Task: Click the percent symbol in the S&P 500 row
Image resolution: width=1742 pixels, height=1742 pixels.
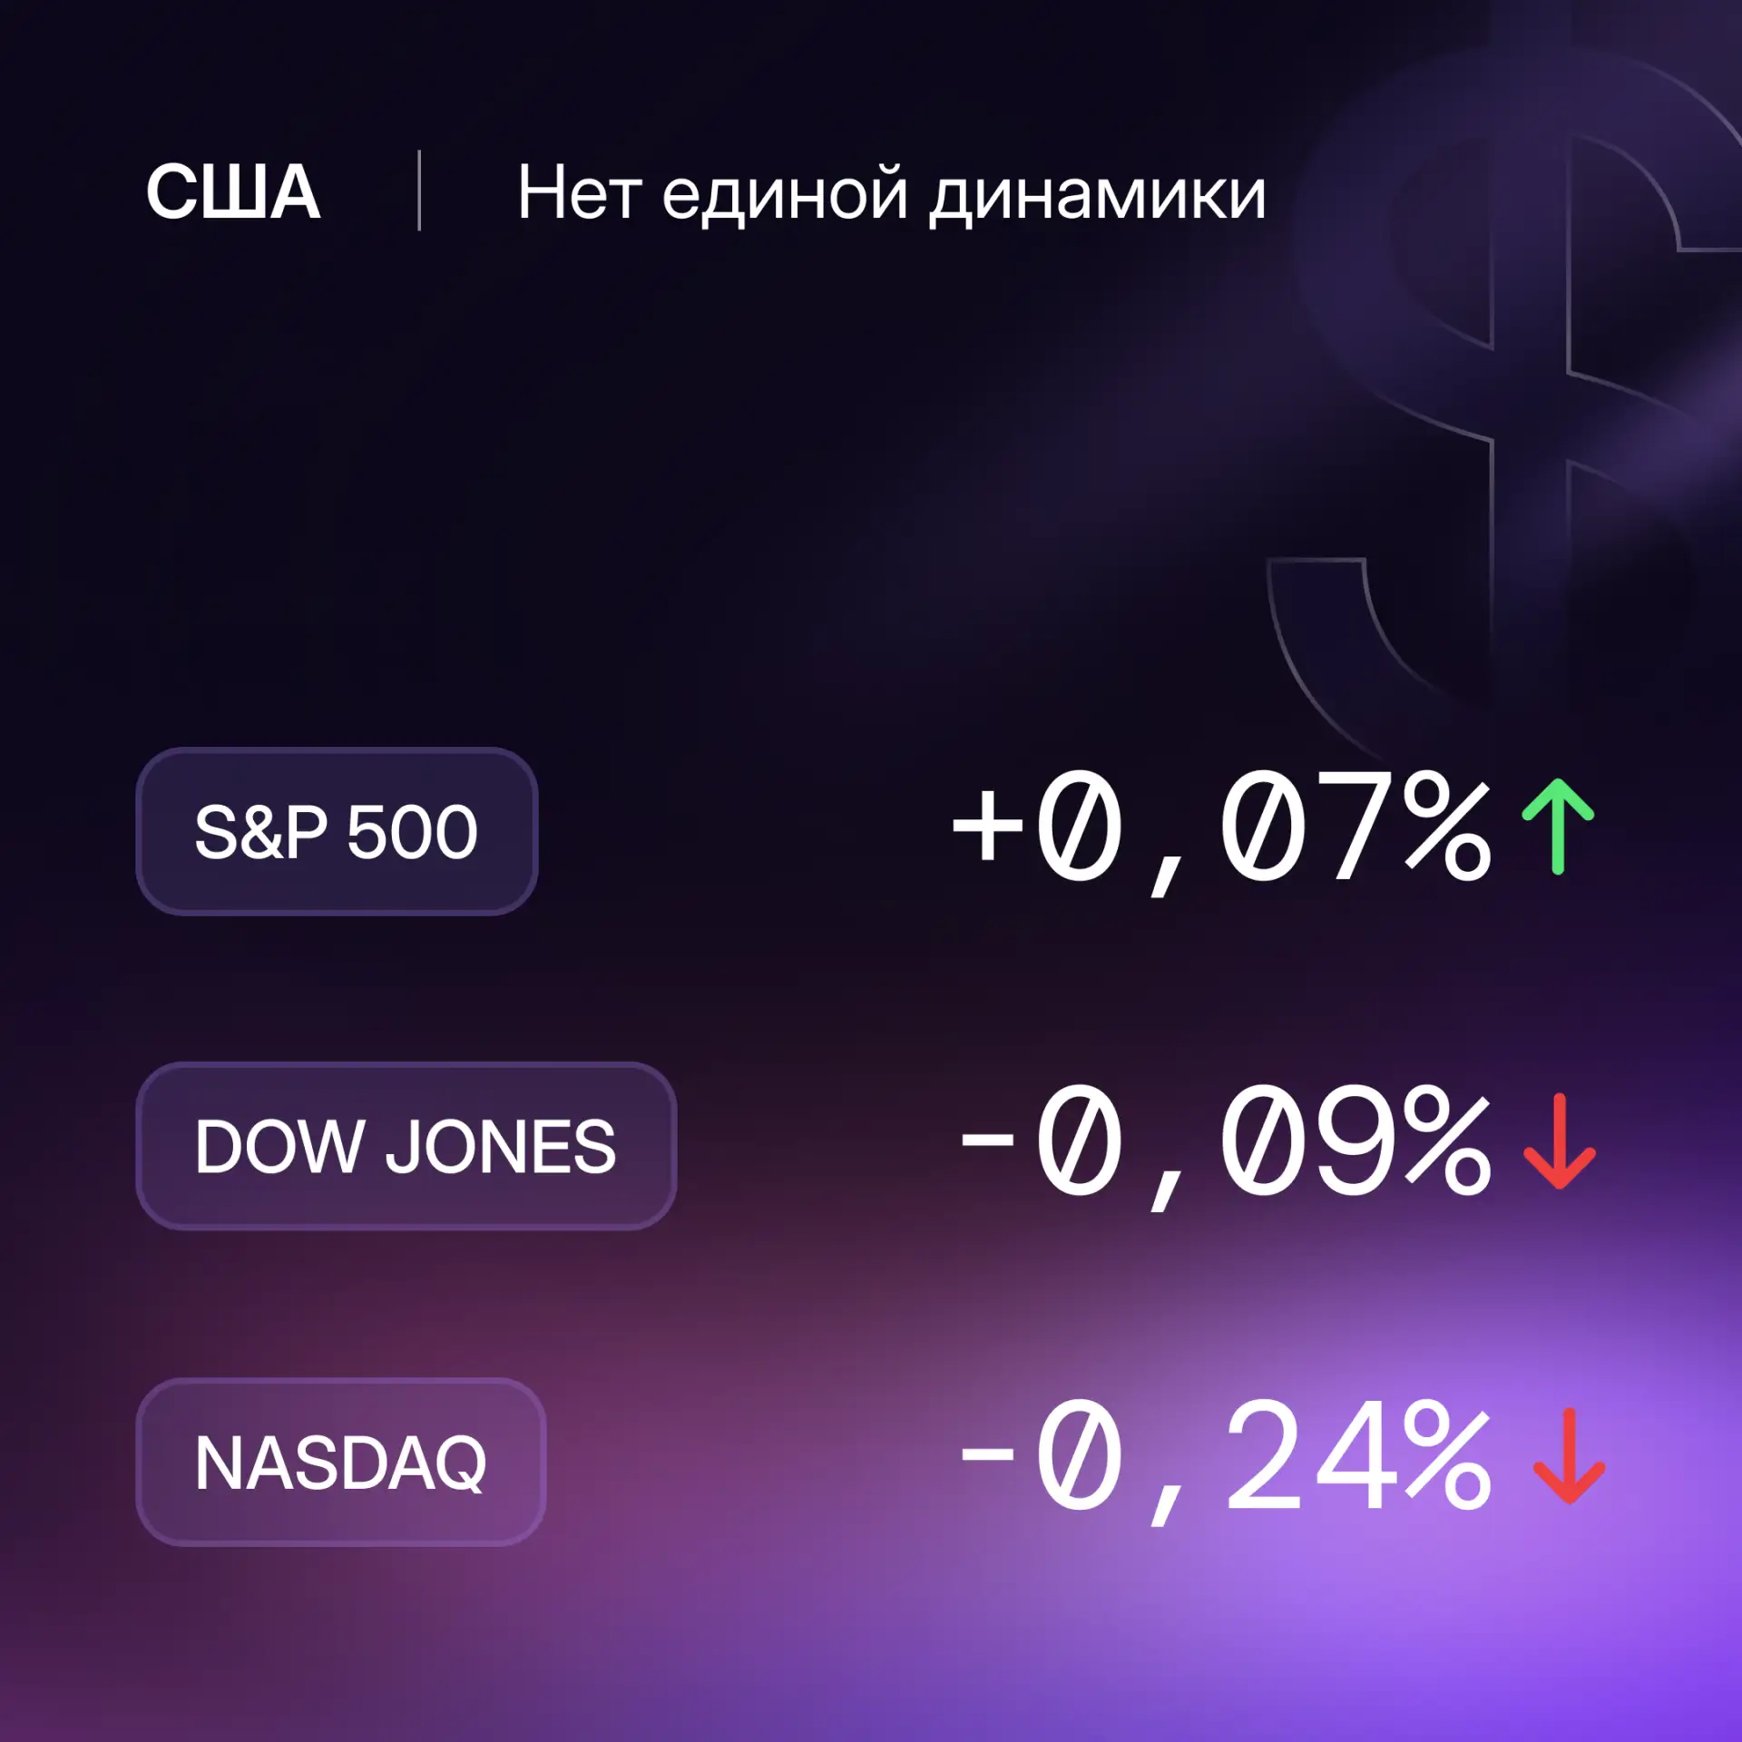Action: 1447,826
